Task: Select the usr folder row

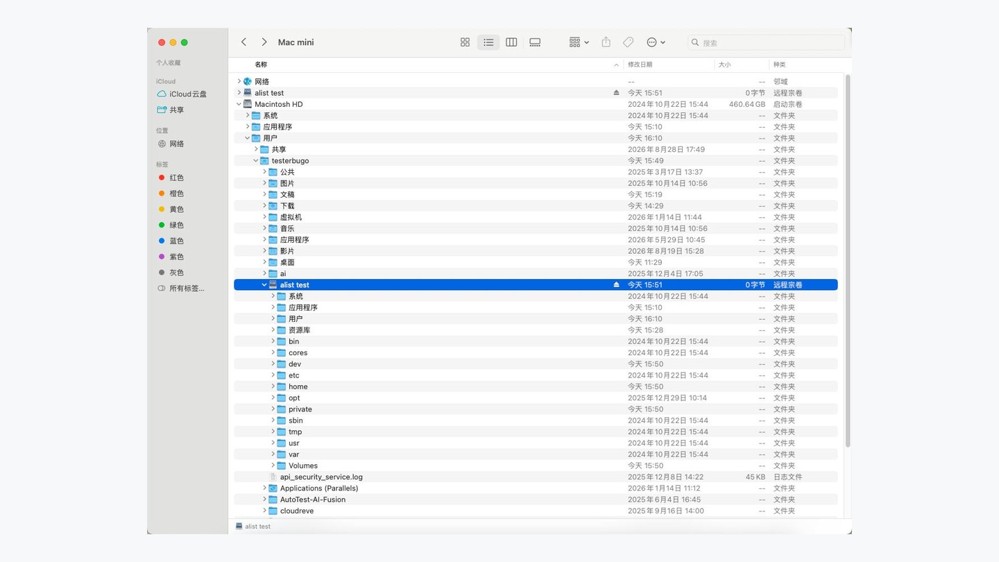Action: click(536, 443)
